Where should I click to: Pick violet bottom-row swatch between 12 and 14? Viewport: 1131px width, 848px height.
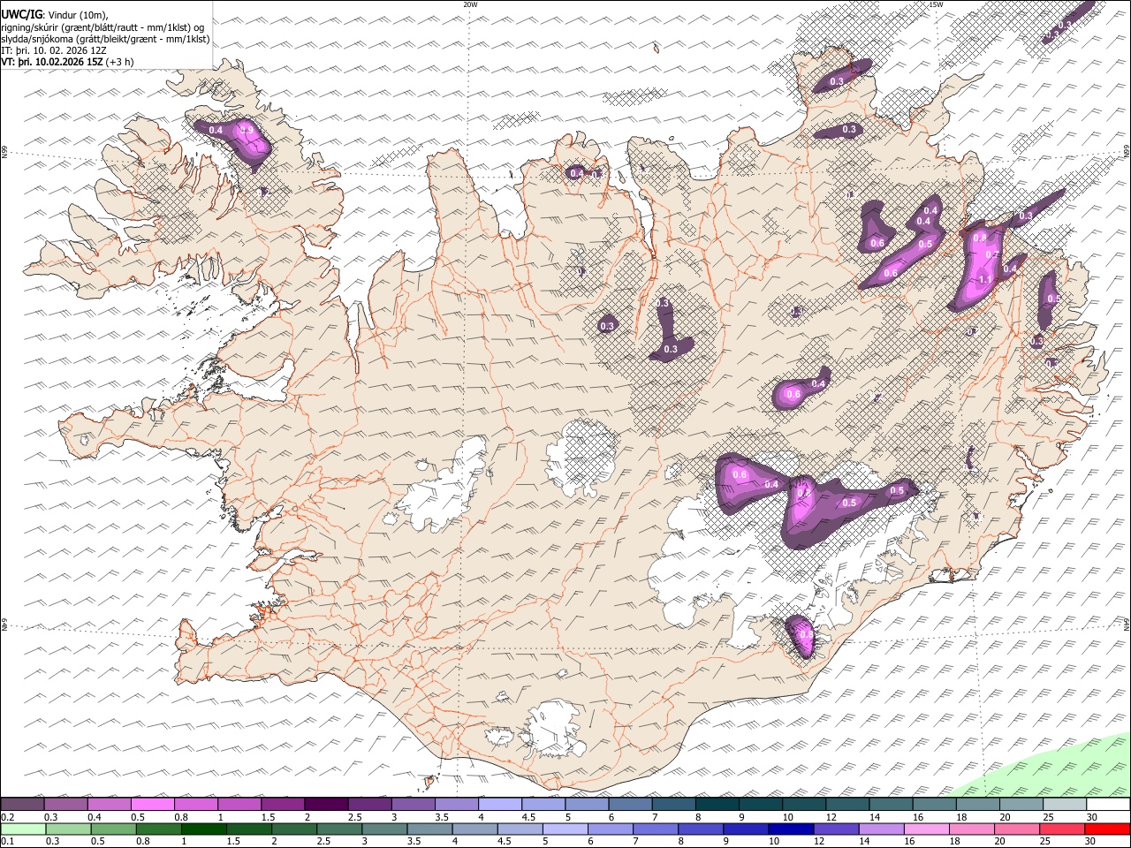pyautogui.click(x=835, y=829)
